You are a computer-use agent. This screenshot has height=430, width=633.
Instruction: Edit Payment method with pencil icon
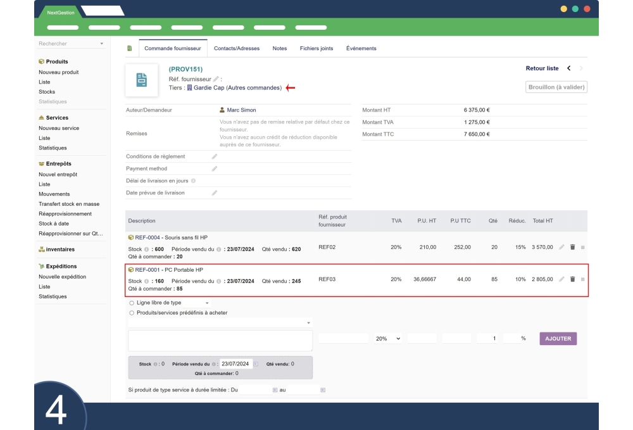215,168
